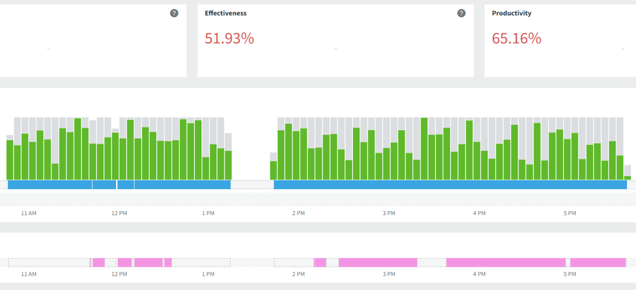This screenshot has height=290, width=636.
Task: Select the longest pink segment between 4 PM and 5 PM
Action: (506, 262)
